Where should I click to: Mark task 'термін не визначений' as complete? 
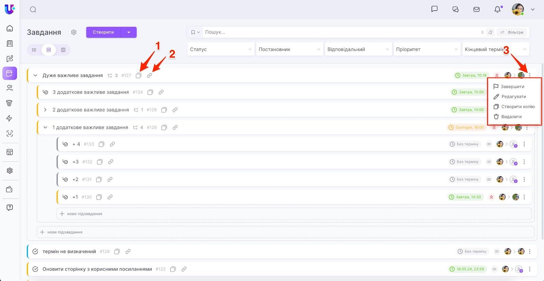coord(35,251)
